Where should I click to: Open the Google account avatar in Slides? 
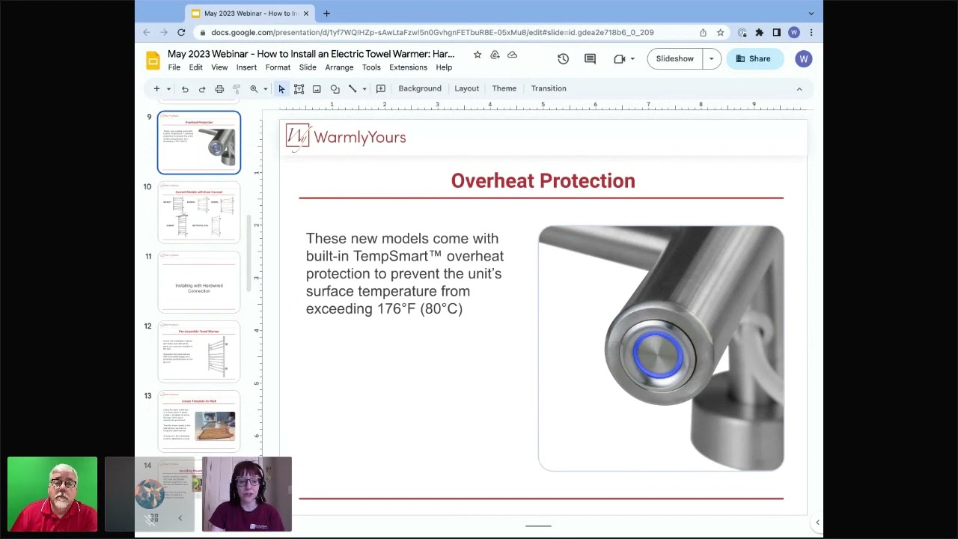[803, 58]
